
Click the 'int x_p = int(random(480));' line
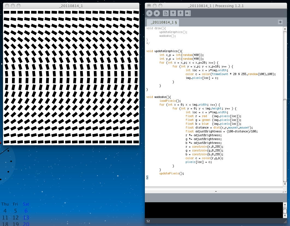coord(181,55)
